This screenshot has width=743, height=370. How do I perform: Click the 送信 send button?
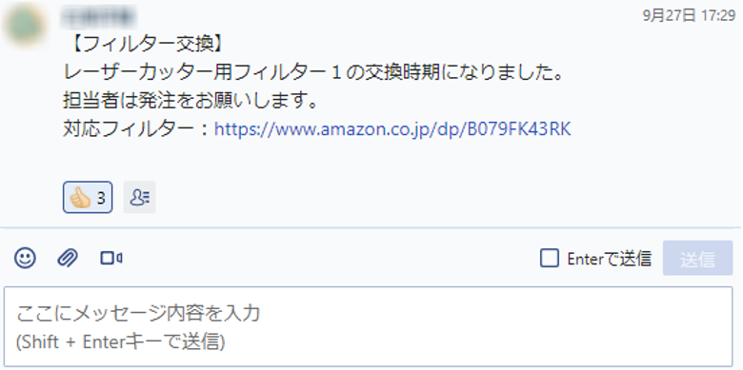click(698, 259)
